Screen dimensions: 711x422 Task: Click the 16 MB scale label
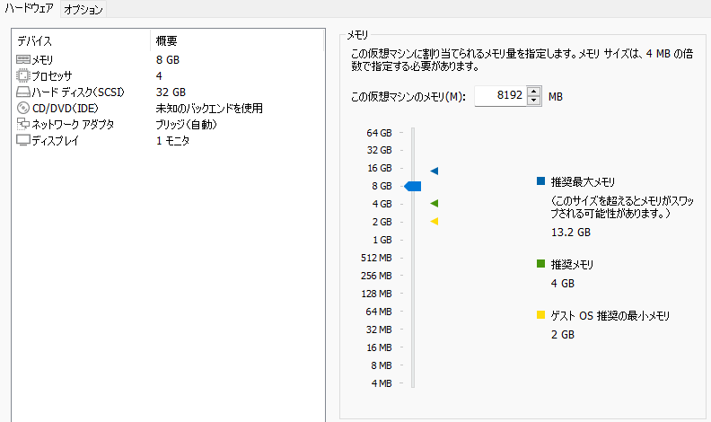click(379, 347)
